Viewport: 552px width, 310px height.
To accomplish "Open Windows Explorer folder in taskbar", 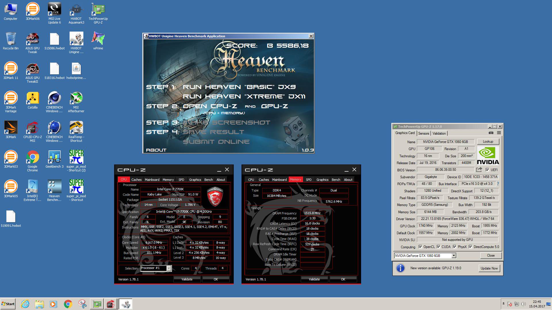I will coord(39,304).
